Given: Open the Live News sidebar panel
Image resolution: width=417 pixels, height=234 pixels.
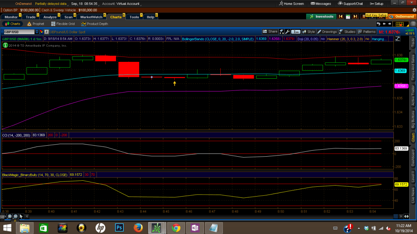Looking at the screenshot, I should (413, 195).
